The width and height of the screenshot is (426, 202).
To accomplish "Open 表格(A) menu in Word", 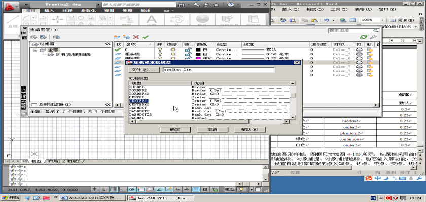I will pos(363,9).
